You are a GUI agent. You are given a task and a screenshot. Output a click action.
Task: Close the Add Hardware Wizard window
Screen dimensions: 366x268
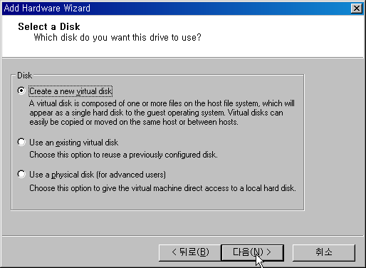coord(357,9)
